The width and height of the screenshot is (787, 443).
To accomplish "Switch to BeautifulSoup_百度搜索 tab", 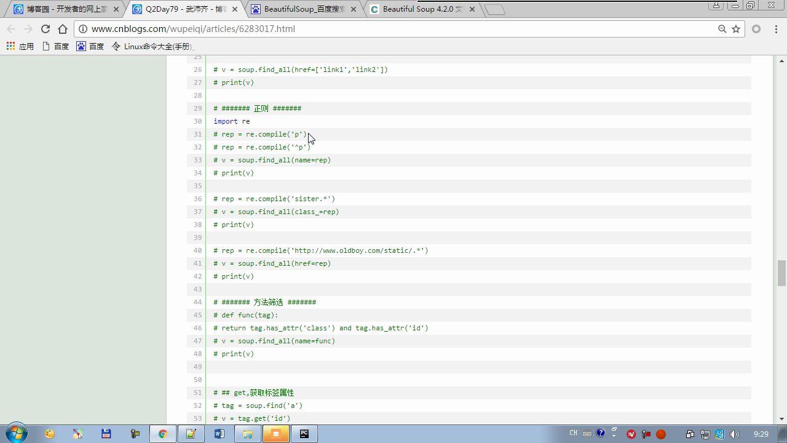I will pyautogui.click(x=301, y=9).
